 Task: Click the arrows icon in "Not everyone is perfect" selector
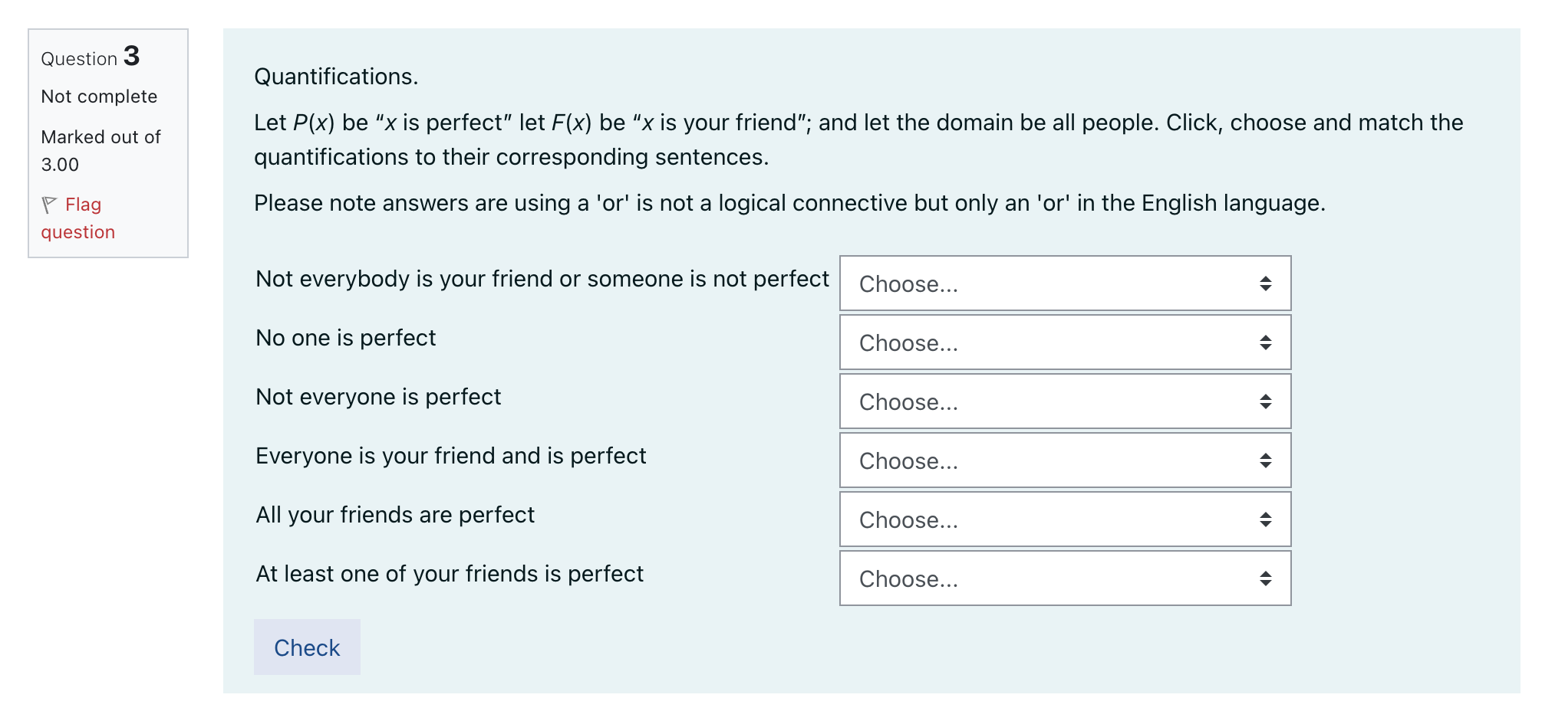[1265, 401]
